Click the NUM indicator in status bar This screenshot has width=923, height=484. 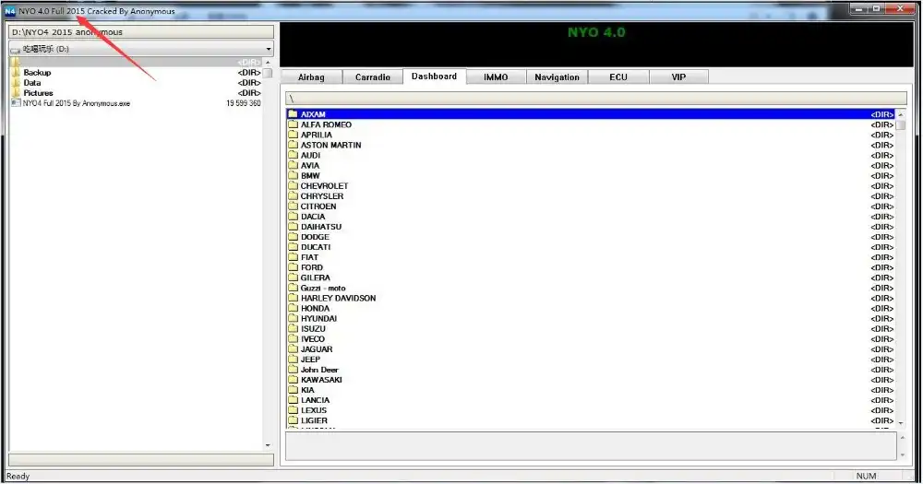point(866,476)
